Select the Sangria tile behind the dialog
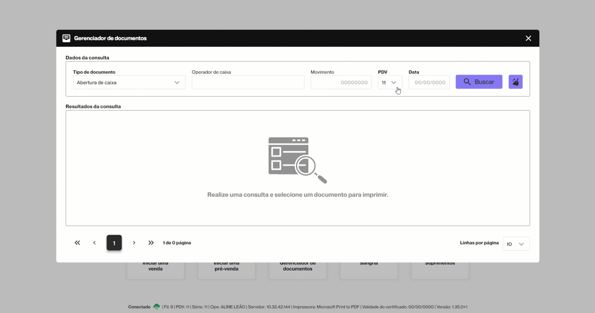The image size is (595, 313). point(369,270)
